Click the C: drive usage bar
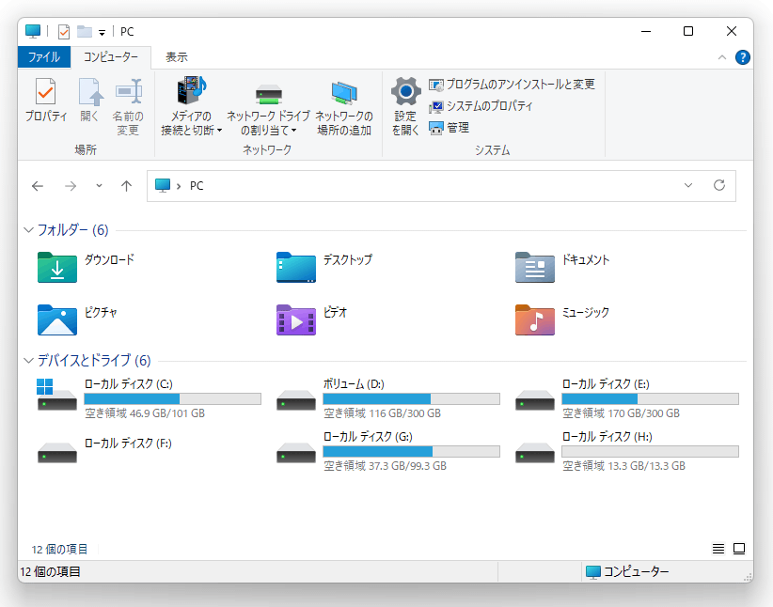Viewport: 773px width, 607px height. point(172,398)
